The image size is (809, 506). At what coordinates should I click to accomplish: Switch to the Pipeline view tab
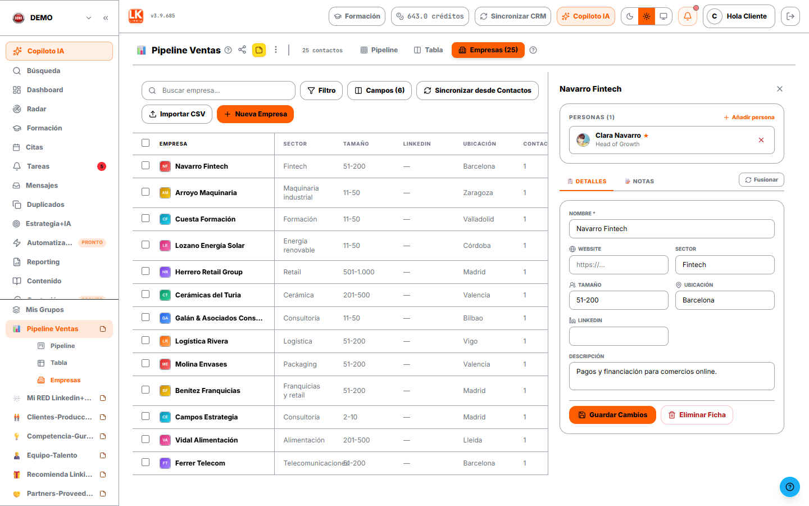tap(379, 50)
